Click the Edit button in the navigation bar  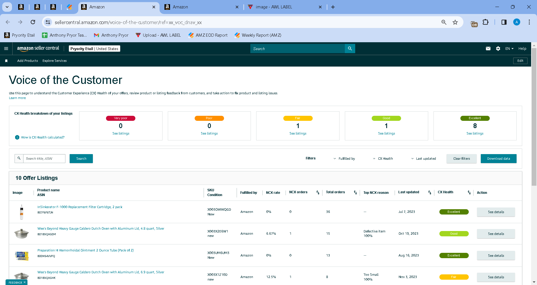(x=520, y=61)
